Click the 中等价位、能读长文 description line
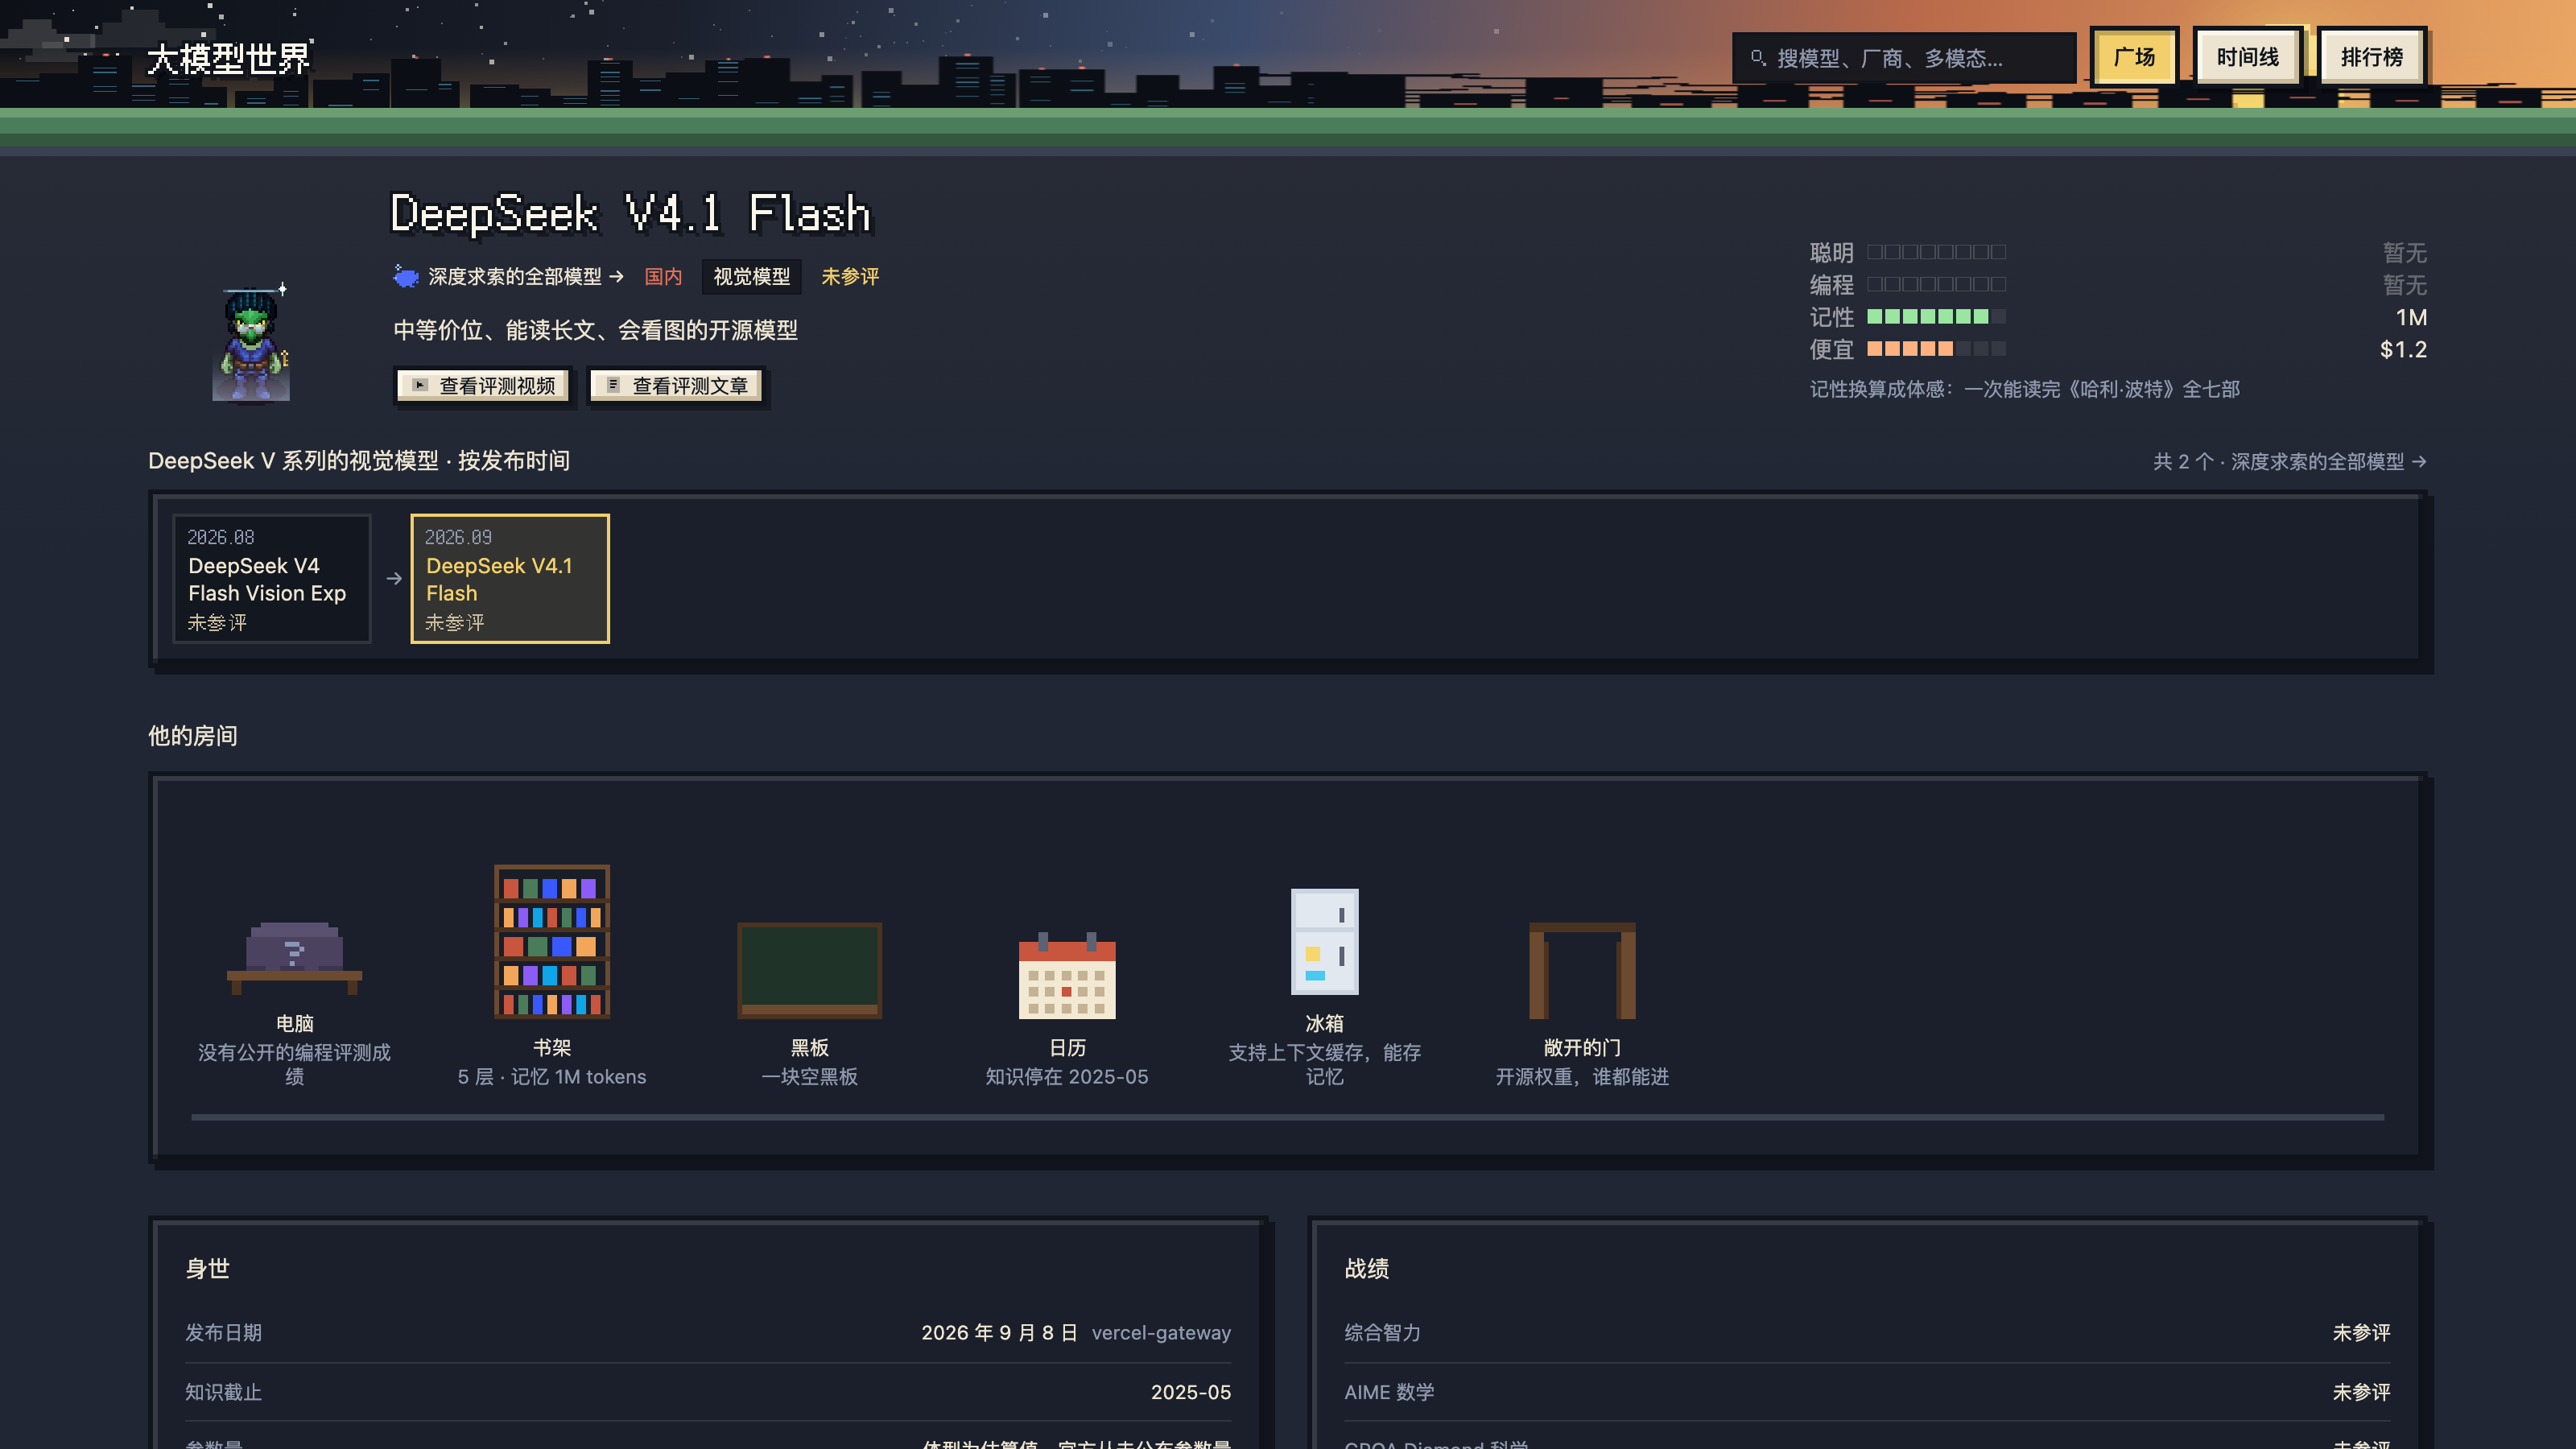This screenshot has height=1449, width=2576. tap(595, 330)
